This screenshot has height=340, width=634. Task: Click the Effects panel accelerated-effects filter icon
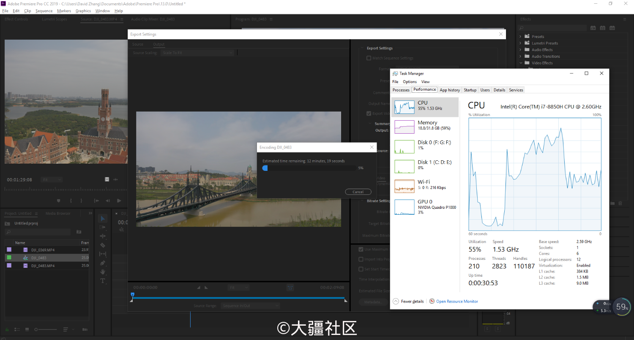(593, 28)
